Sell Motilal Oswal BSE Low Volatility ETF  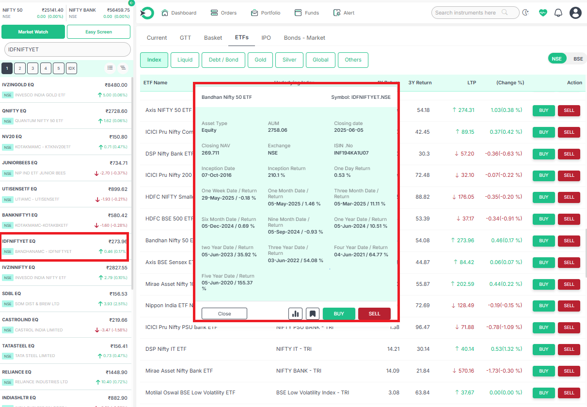569,392
